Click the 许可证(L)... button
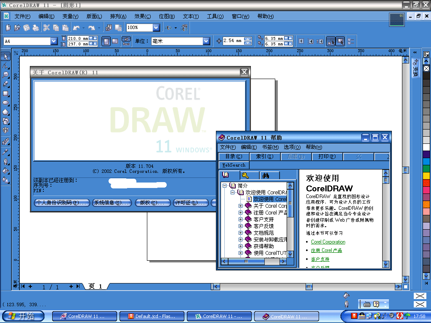Screen dimensions: 431x323 click(x=191, y=203)
